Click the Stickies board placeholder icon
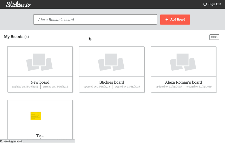 (x=111, y=62)
